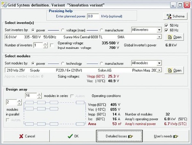Open the selected inverter's definition file
This screenshot has width=192, height=145.
[x=174, y=37]
